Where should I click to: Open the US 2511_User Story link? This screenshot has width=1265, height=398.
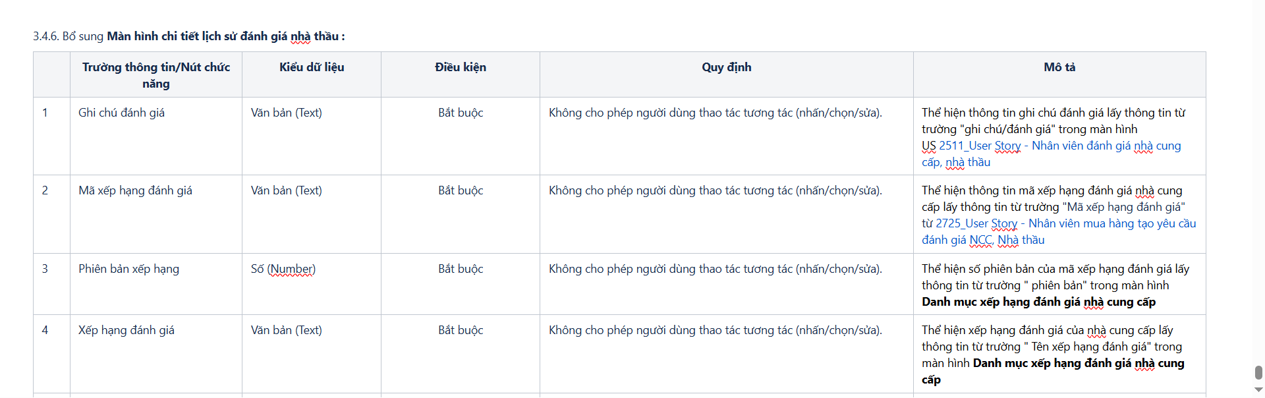coord(1050,146)
